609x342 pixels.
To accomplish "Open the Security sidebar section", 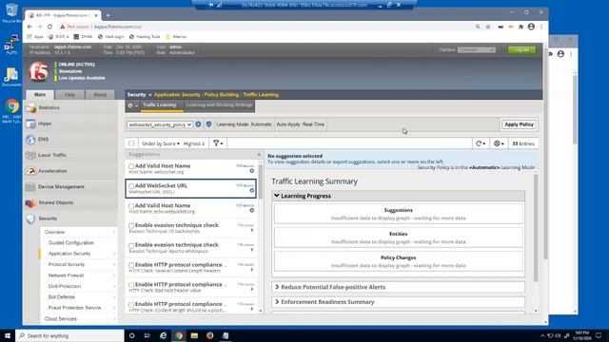I will 48,218.
